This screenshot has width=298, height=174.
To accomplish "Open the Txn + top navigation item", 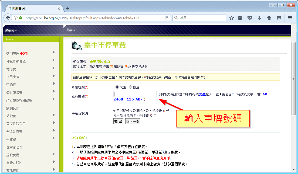I will point(71,30).
